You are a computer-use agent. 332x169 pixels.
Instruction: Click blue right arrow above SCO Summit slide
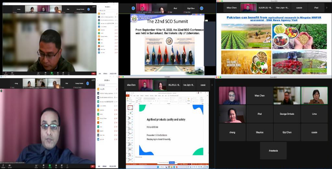(x=201, y=8)
